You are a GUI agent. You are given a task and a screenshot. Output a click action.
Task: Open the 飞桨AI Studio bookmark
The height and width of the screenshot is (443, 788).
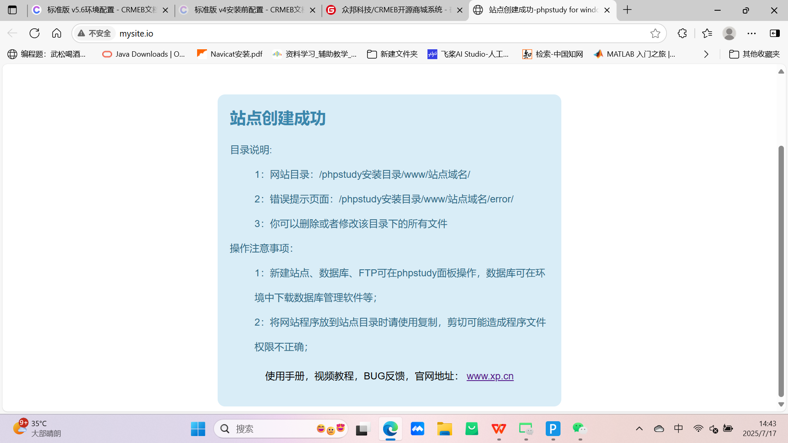click(468, 54)
